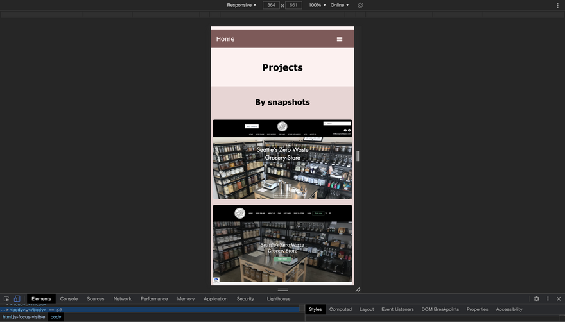This screenshot has height=322, width=565.
Task: Open the Lighthouse tab
Action: [x=279, y=299]
